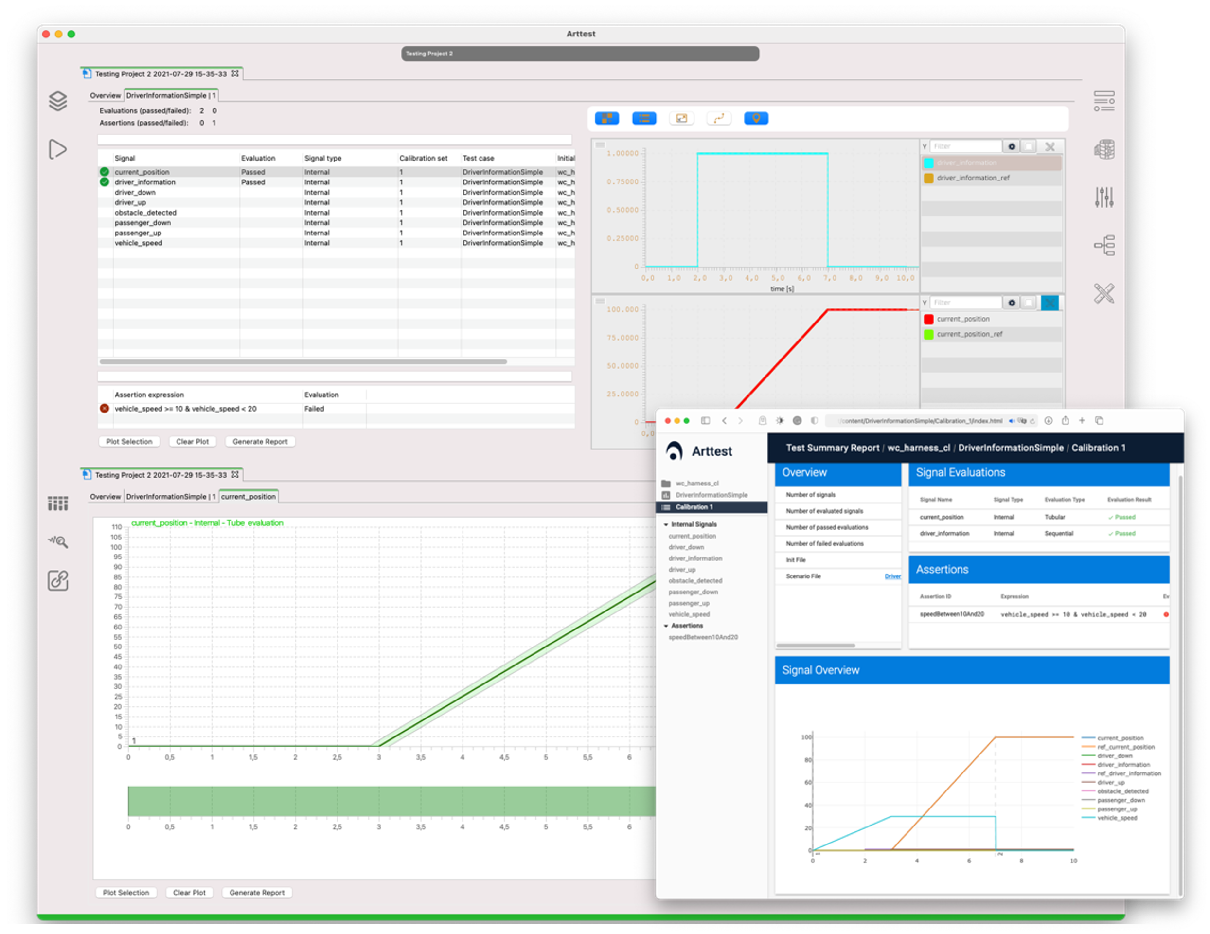Click Plot Selection below the tube evaluation chart
Image resolution: width=1210 pixels, height=934 pixels.
[126, 893]
